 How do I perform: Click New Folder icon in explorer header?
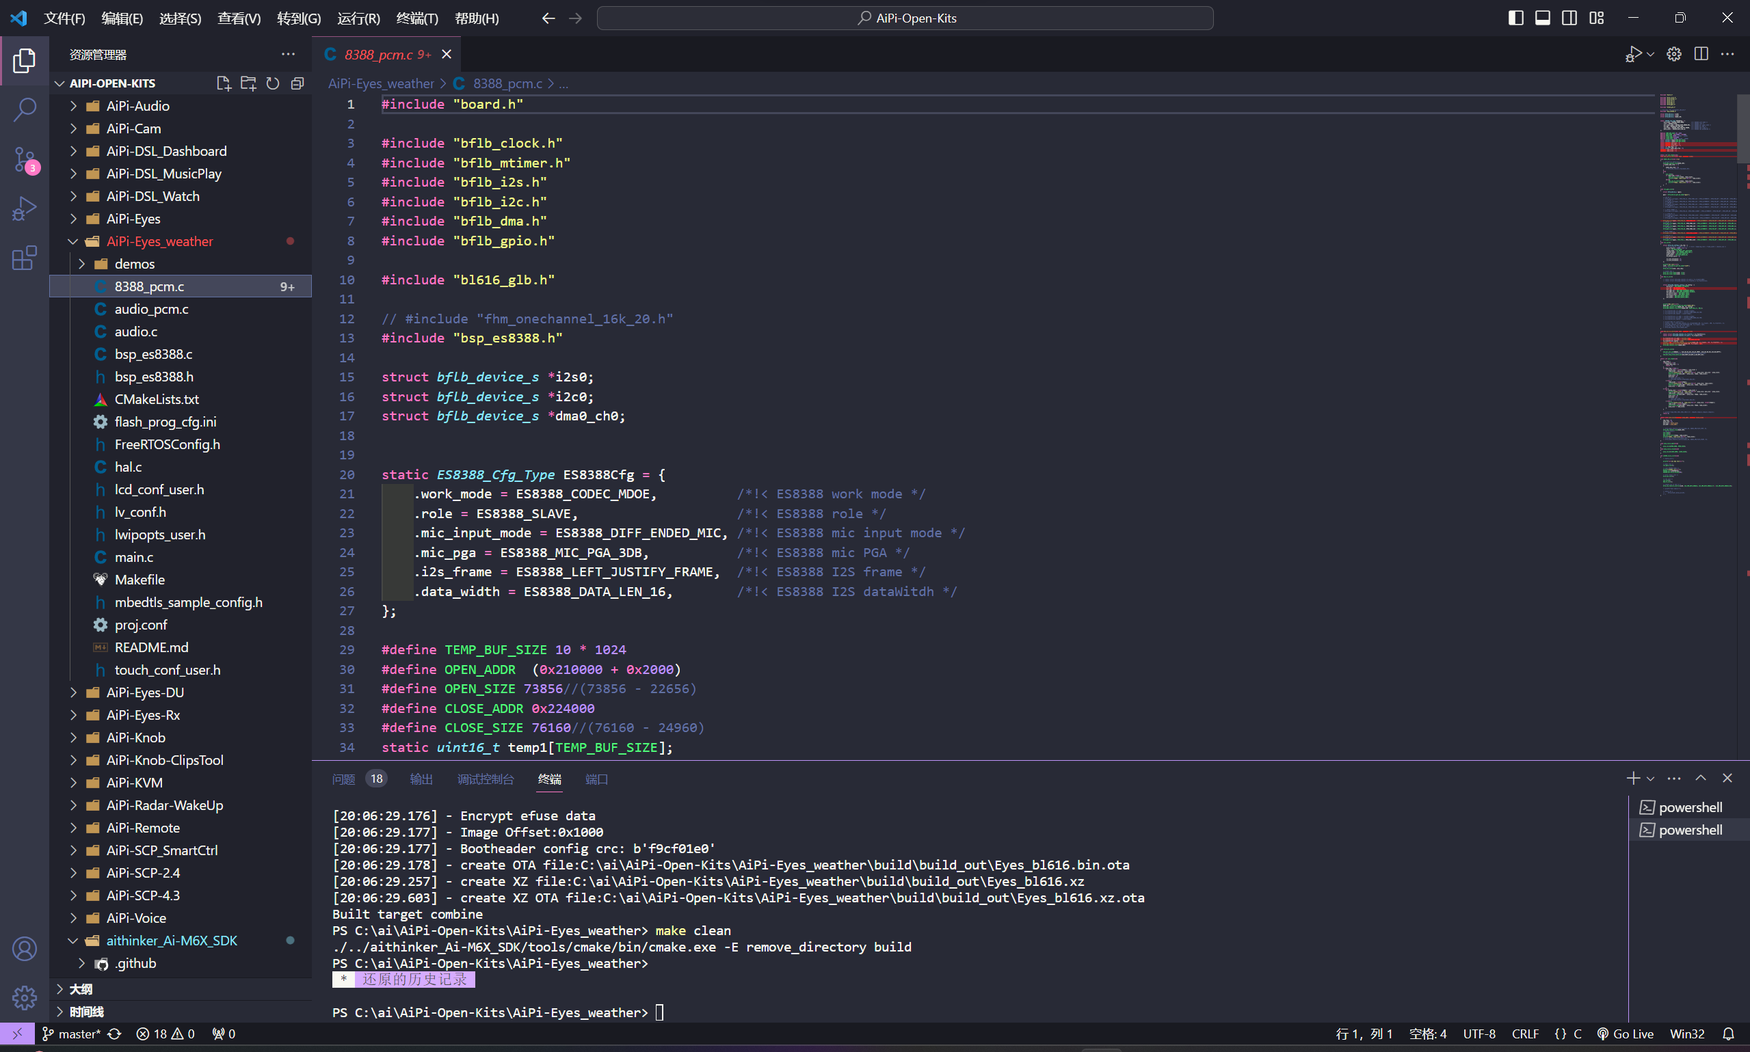tap(248, 83)
